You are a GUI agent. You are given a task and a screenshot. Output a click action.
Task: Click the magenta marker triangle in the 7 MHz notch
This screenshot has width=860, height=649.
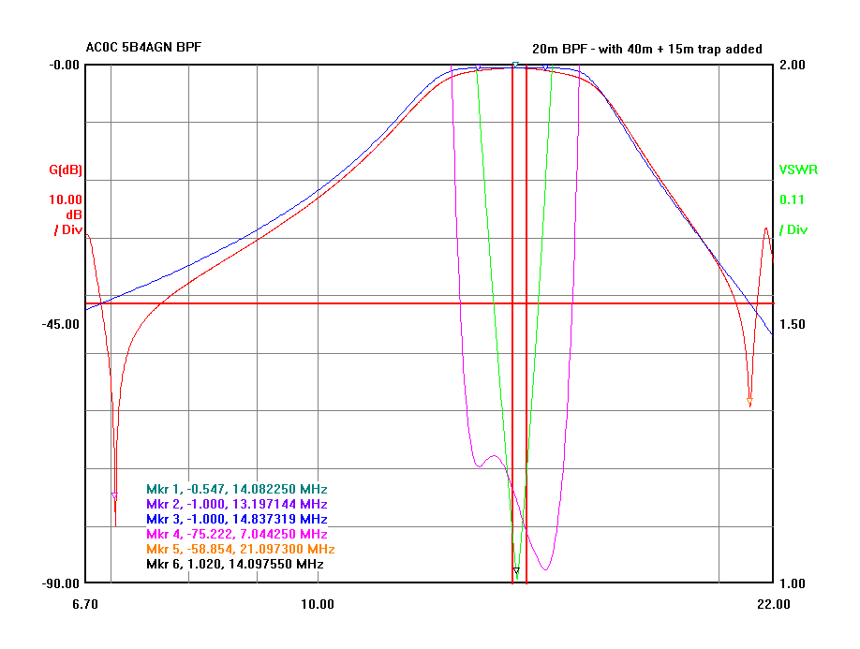tap(114, 495)
